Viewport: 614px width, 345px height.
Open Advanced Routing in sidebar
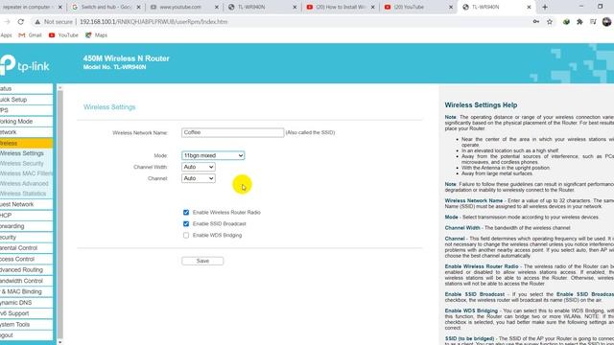tap(26, 270)
